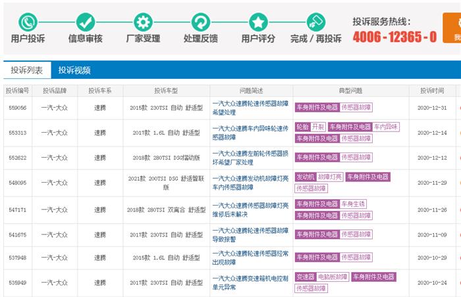This screenshot has width=461, height=297.
Task: Open complaint 一汽大众速腾轮速传感器经常出现故障
Action: pyautogui.click(x=250, y=258)
